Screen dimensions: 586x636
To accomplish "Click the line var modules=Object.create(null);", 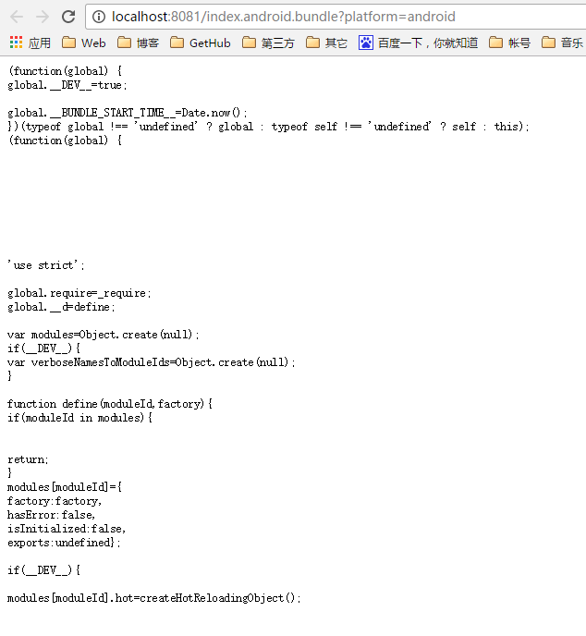I will coord(104,335).
